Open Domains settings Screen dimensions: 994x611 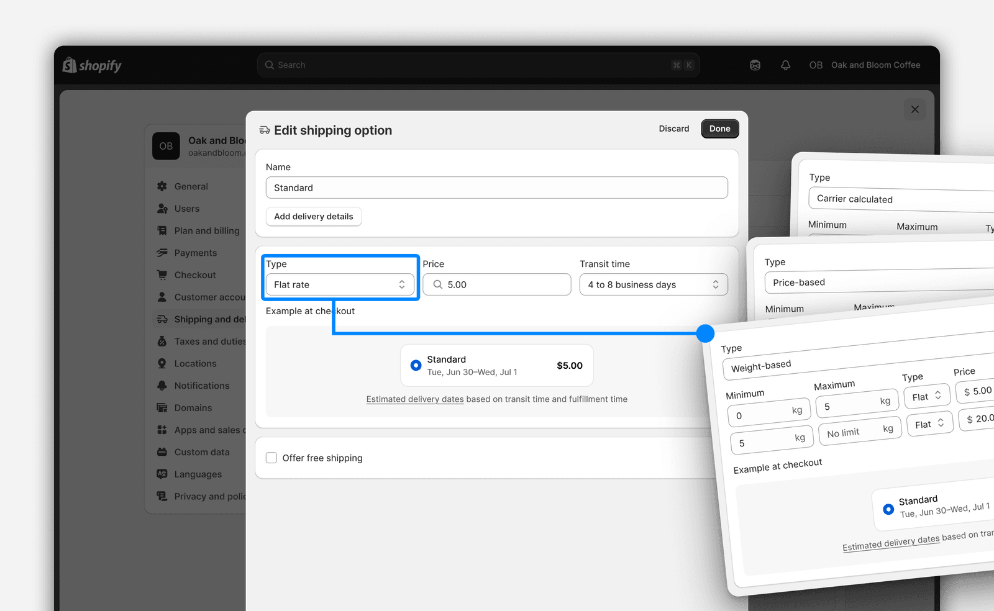[193, 408]
